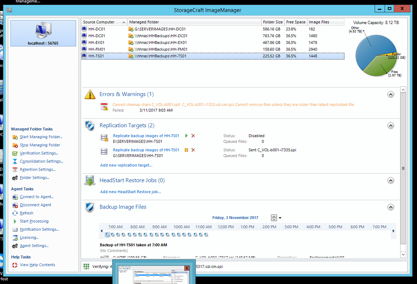Resume the disabled replication with the green play toggle

point(187,136)
